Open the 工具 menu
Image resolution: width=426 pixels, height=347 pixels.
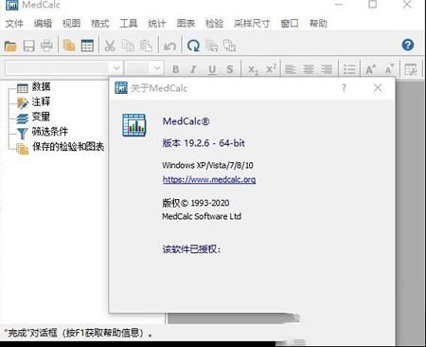pyautogui.click(x=129, y=24)
